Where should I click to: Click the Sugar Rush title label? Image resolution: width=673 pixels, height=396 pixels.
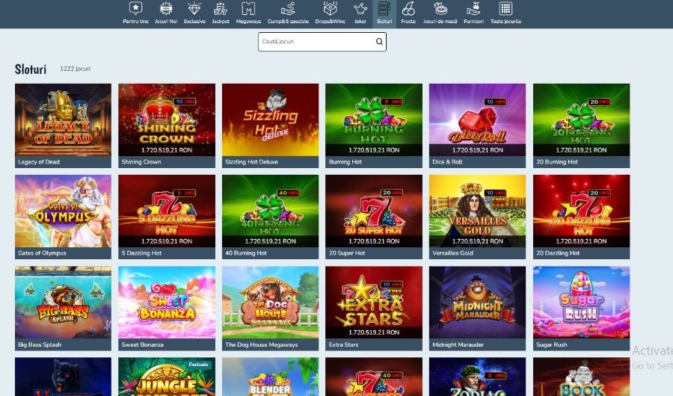coord(552,344)
